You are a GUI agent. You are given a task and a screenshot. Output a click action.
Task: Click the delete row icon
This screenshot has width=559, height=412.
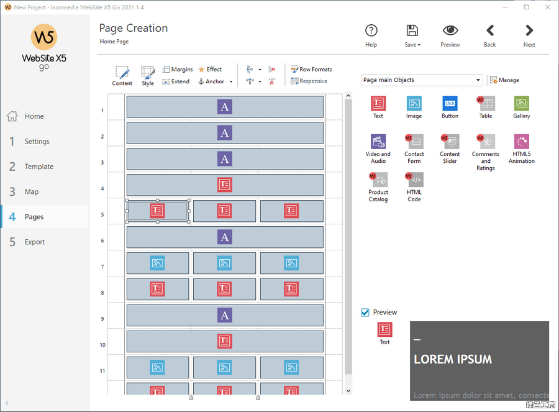271,69
